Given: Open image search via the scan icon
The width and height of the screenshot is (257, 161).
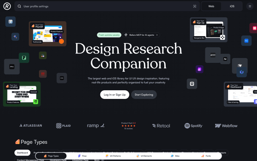Looking at the screenshot, I should click(x=195, y=6).
